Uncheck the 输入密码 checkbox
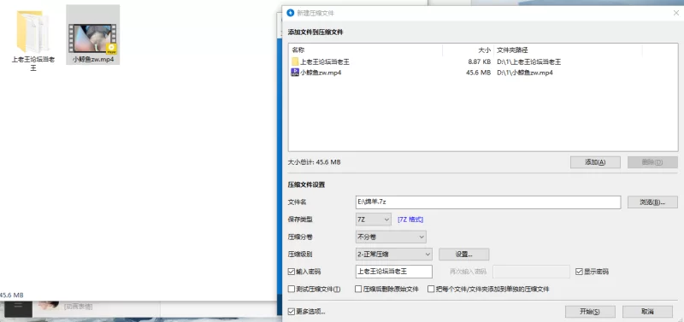 click(292, 272)
